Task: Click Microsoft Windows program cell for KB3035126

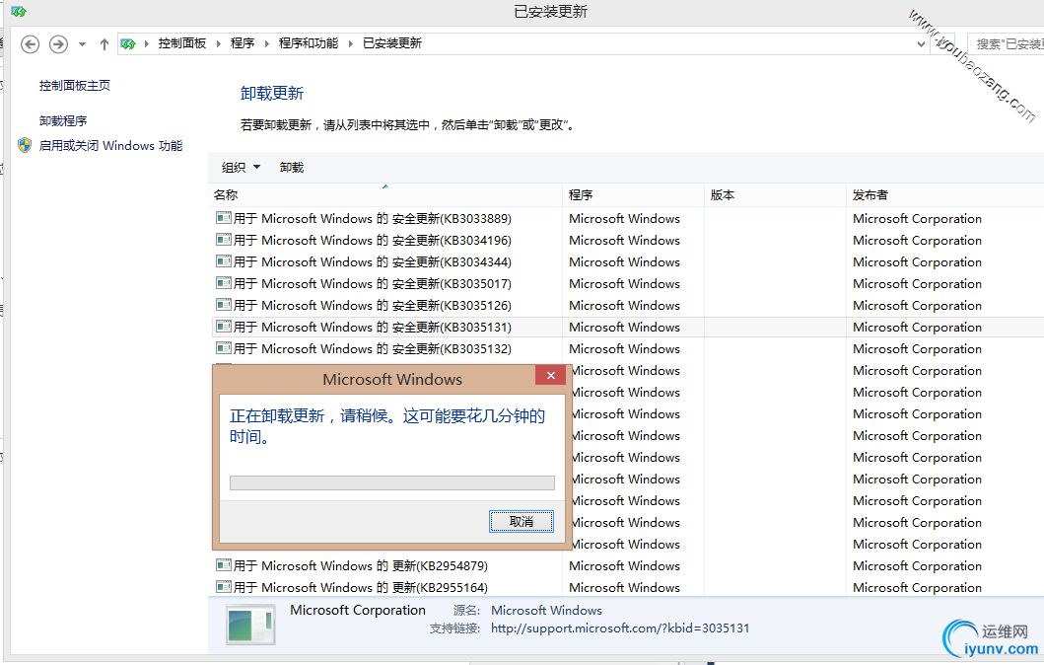Action: point(625,305)
